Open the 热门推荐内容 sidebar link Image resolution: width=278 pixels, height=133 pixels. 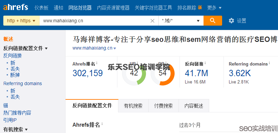click(x=17, y=113)
